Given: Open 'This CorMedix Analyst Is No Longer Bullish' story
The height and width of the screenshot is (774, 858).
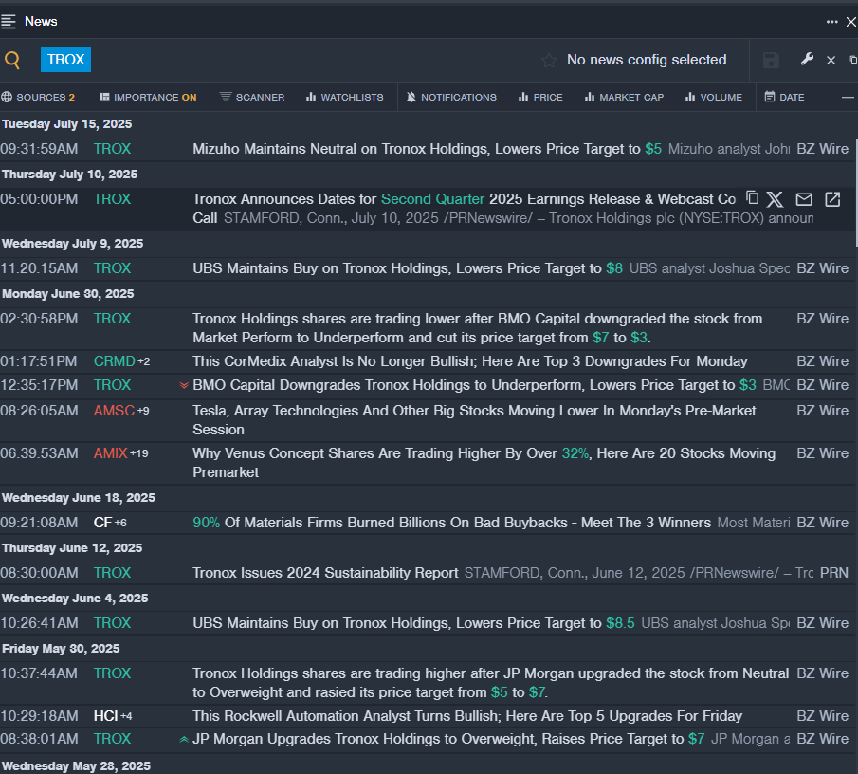Looking at the screenshot, I should pos(470,361).
